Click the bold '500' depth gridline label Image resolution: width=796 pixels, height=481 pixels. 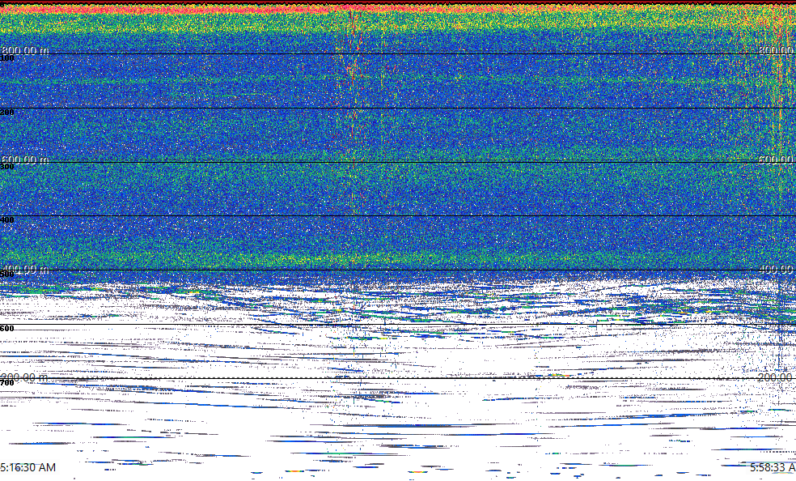tap(7, 275)
